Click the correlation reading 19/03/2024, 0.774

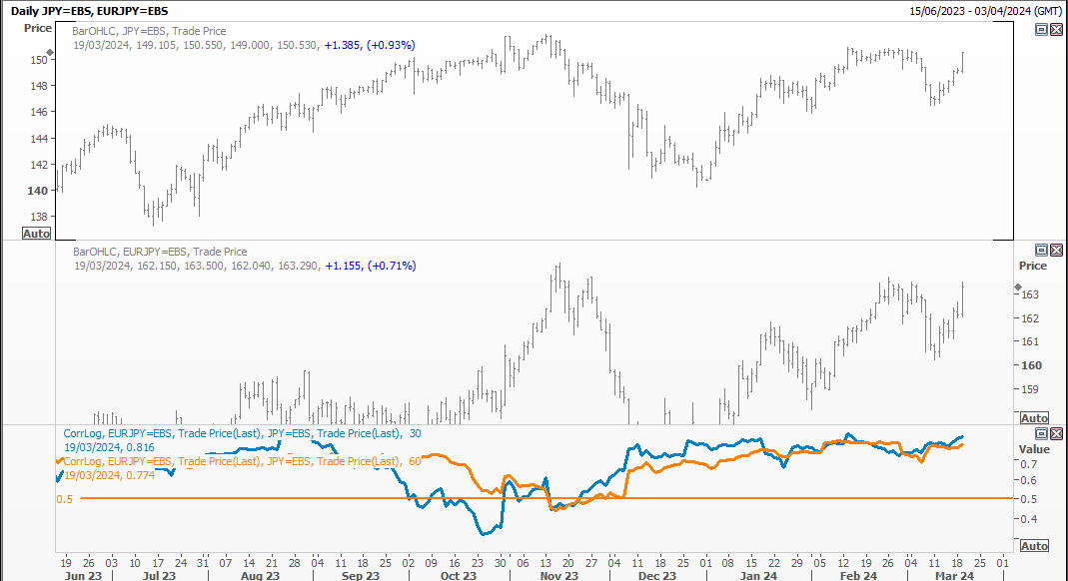tap(109, 475)
